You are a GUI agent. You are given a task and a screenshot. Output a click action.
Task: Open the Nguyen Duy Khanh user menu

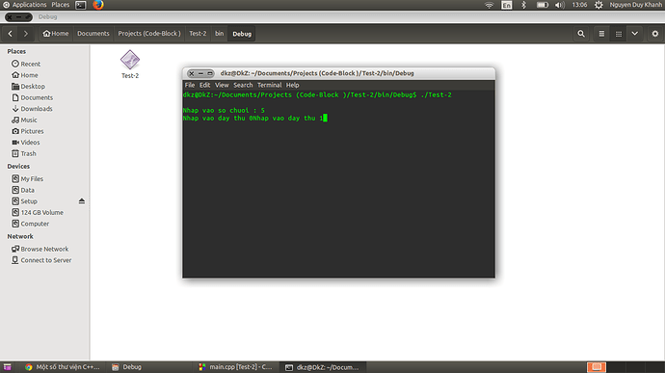(x=636, y=5)
